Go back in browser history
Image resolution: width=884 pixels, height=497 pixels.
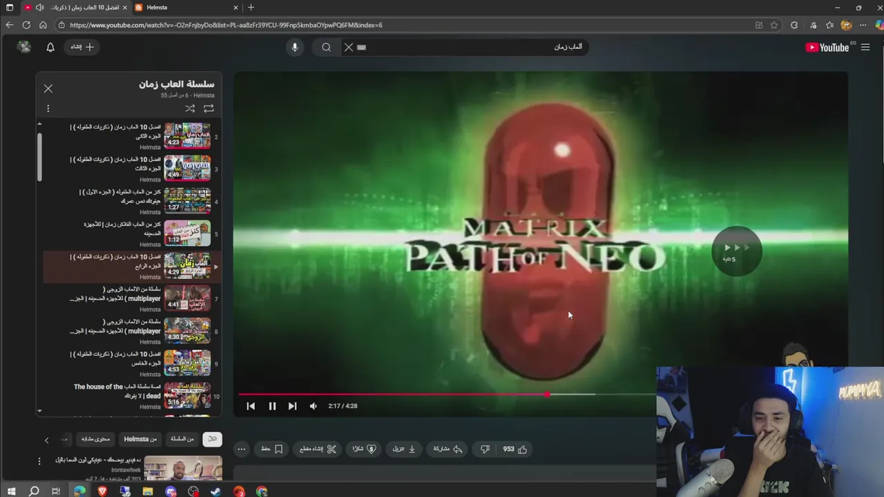[9, 25]
